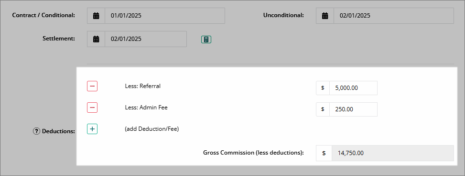
Task: Click the Less: Referral label
Action: (x=142, y=86)
